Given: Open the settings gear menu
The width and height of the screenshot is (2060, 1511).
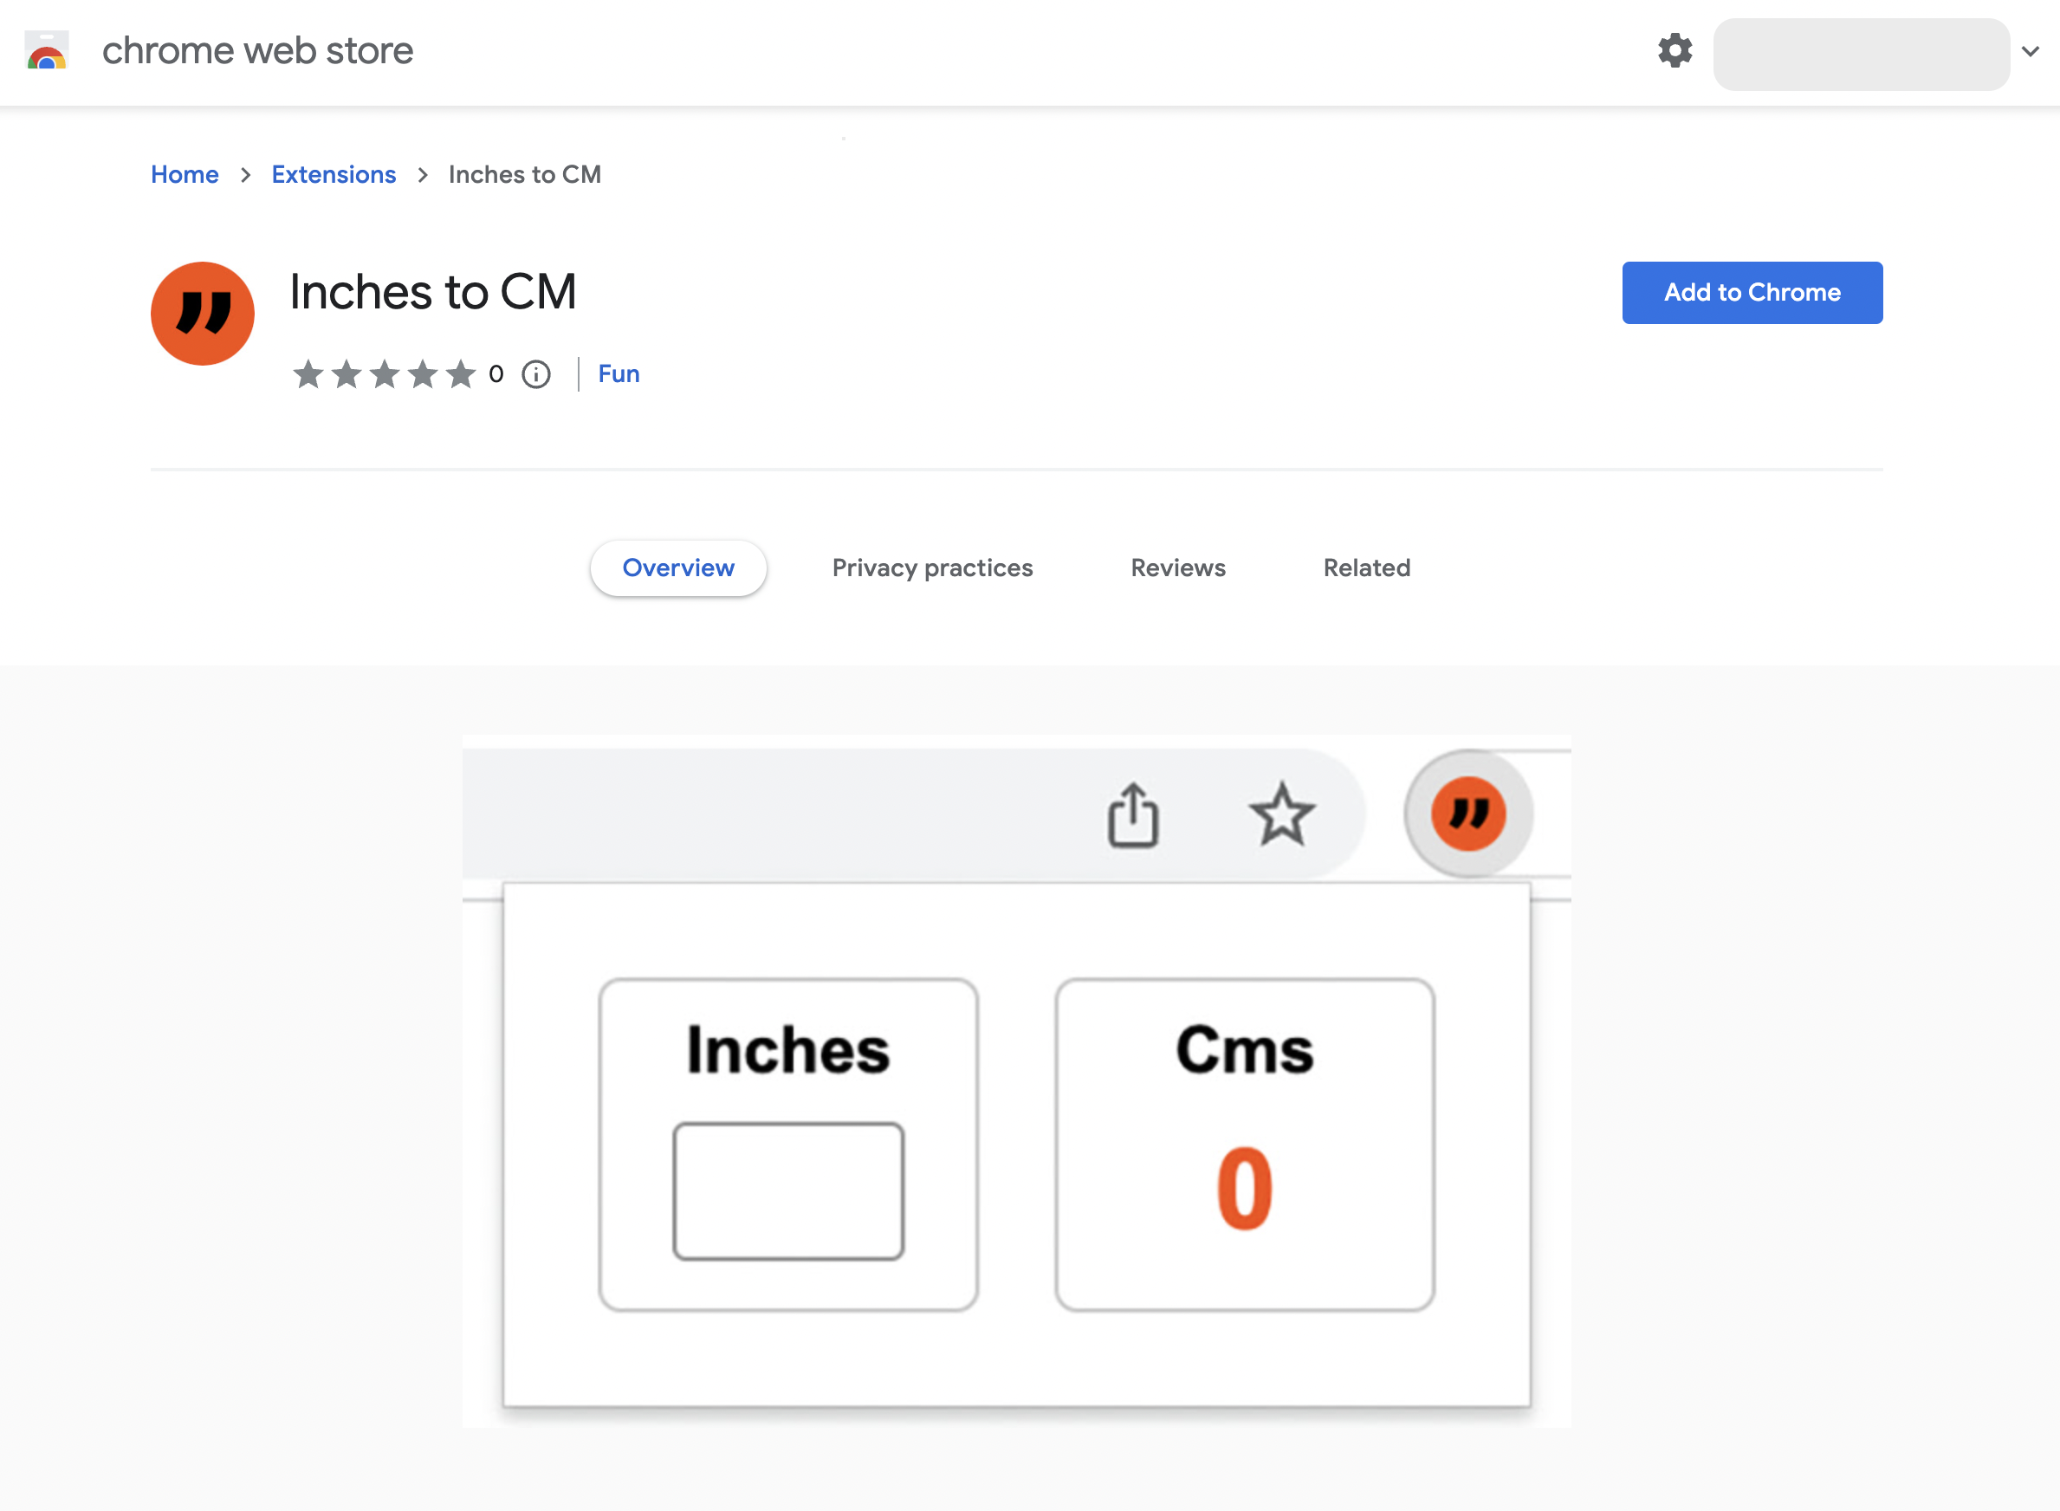Looking at the screenshot, I should click(1675, 52).
